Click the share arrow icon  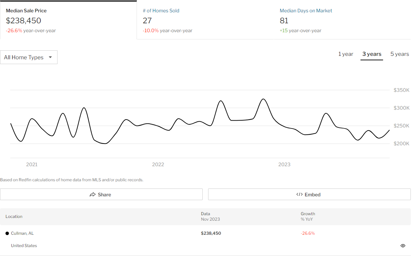click(92, 195)
